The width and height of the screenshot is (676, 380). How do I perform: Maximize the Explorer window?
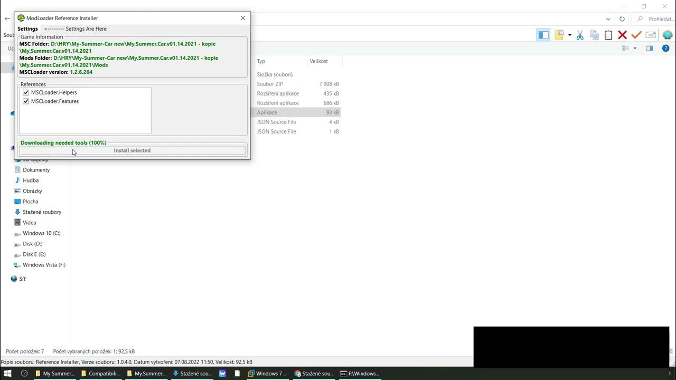tap(644, 6)
